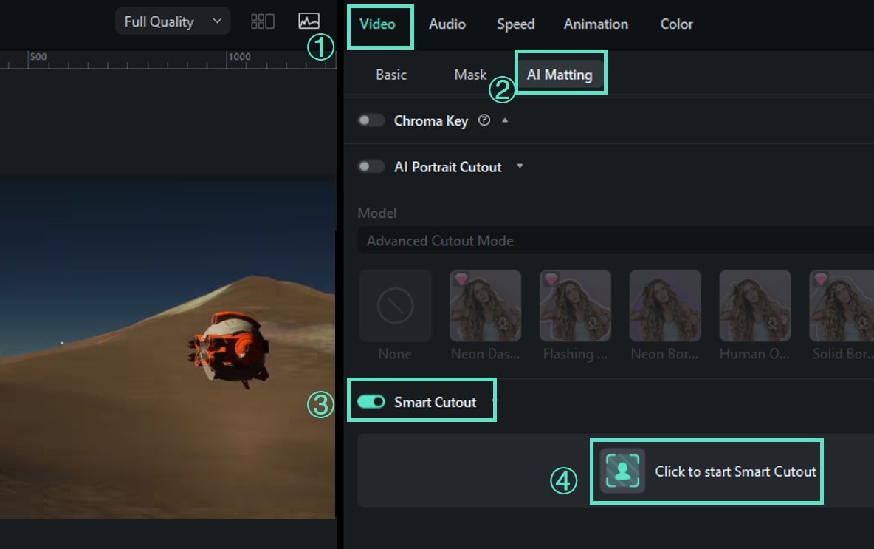This screenshot has height=549, width=874.
Task: Collapse the Chroma Key section
Action: click(x=506, y=120)
